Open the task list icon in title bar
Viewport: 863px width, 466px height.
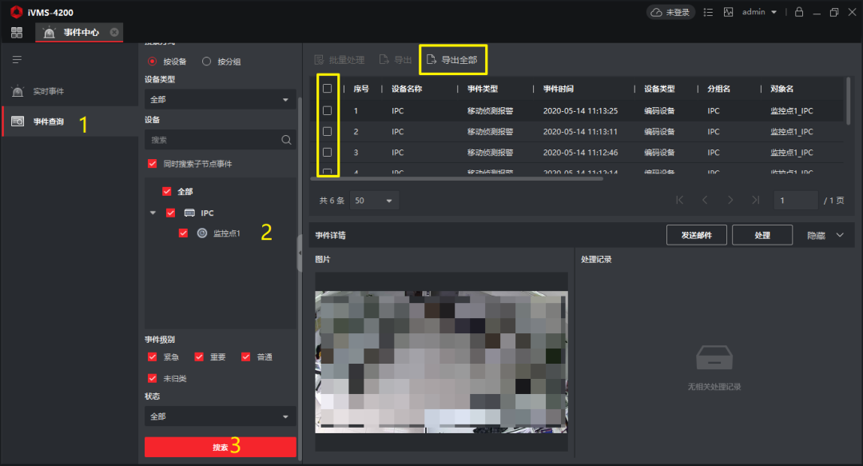click(x=708, y=12)
